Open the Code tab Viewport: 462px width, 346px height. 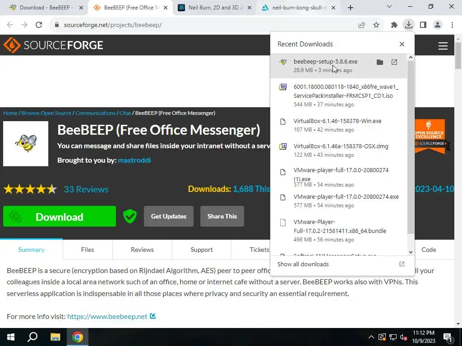429,250
